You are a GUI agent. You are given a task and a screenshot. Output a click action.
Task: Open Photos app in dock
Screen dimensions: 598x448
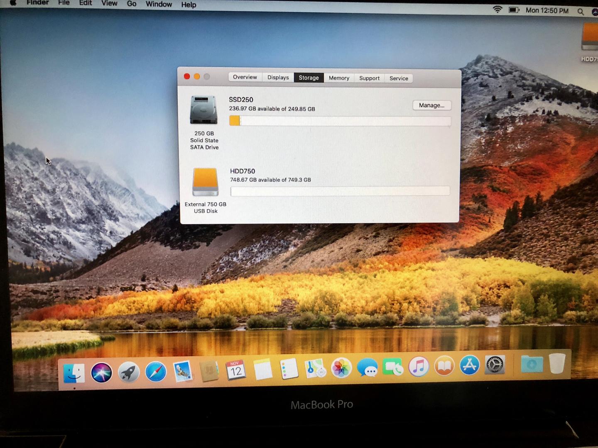[341, 368]
